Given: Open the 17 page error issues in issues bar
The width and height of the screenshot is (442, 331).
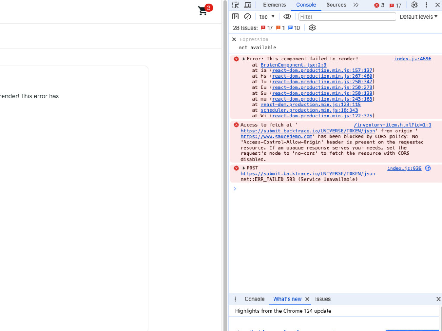Looking at the screenshot, I should point(267,28).
